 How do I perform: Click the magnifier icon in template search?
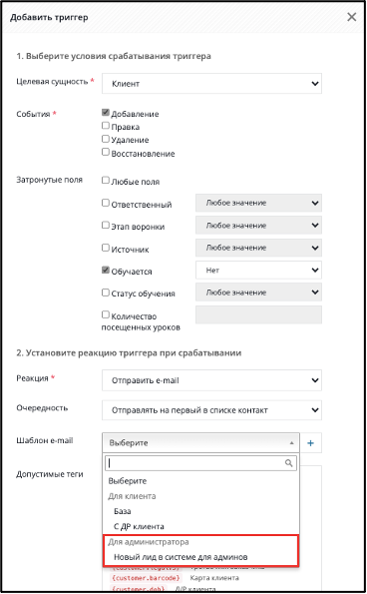(x=288, y=463)
